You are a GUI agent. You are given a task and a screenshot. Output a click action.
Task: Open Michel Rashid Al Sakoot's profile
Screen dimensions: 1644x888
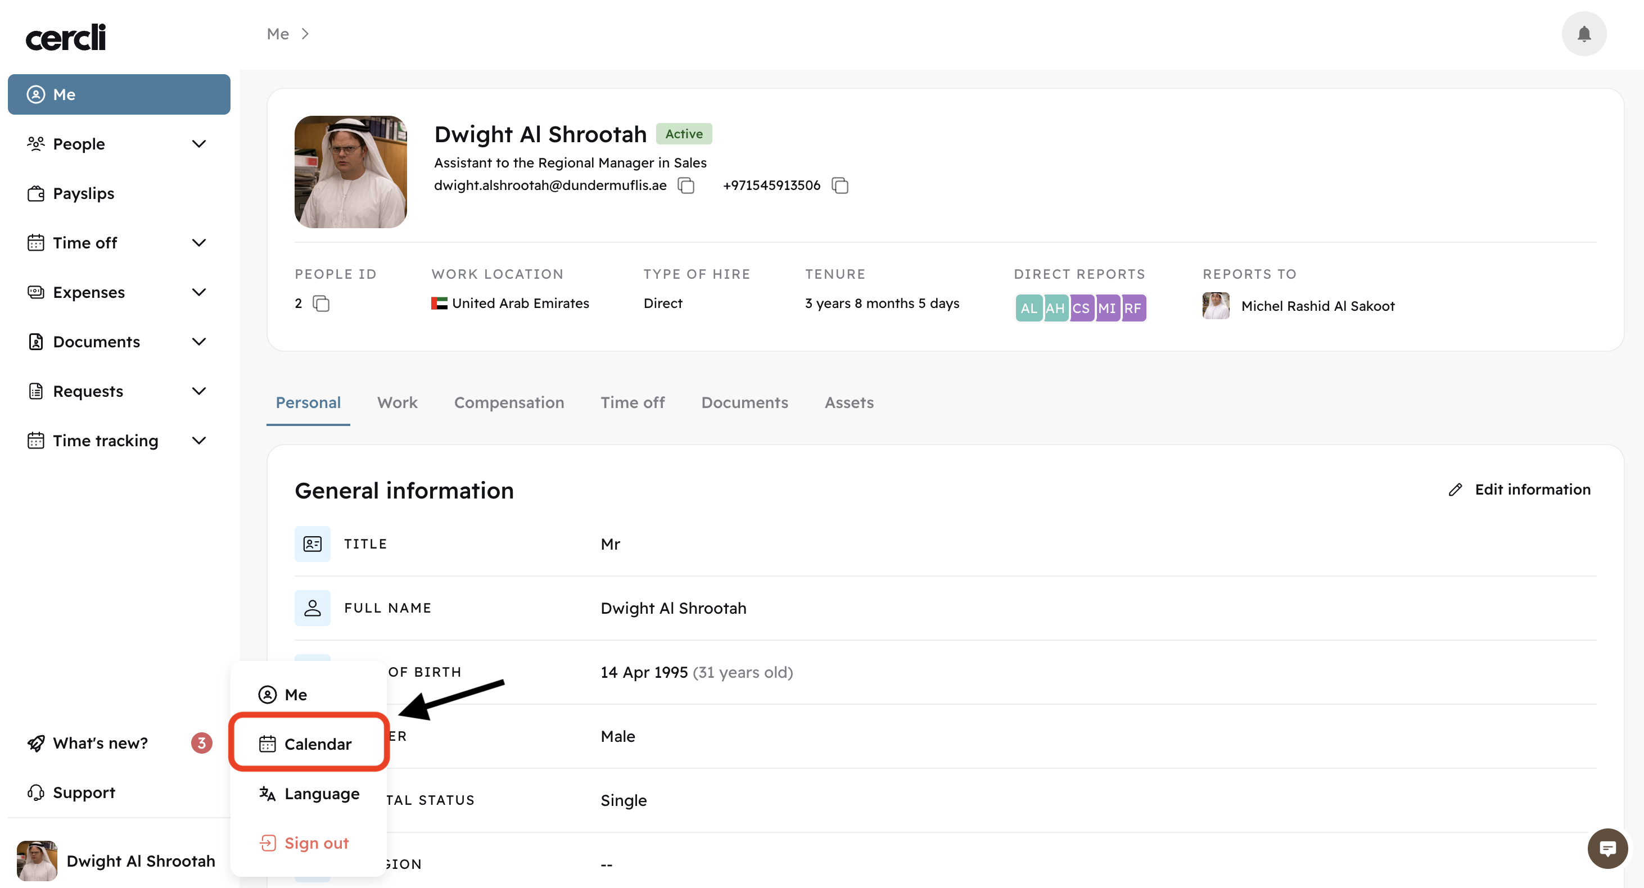[x=1317, y=306]
